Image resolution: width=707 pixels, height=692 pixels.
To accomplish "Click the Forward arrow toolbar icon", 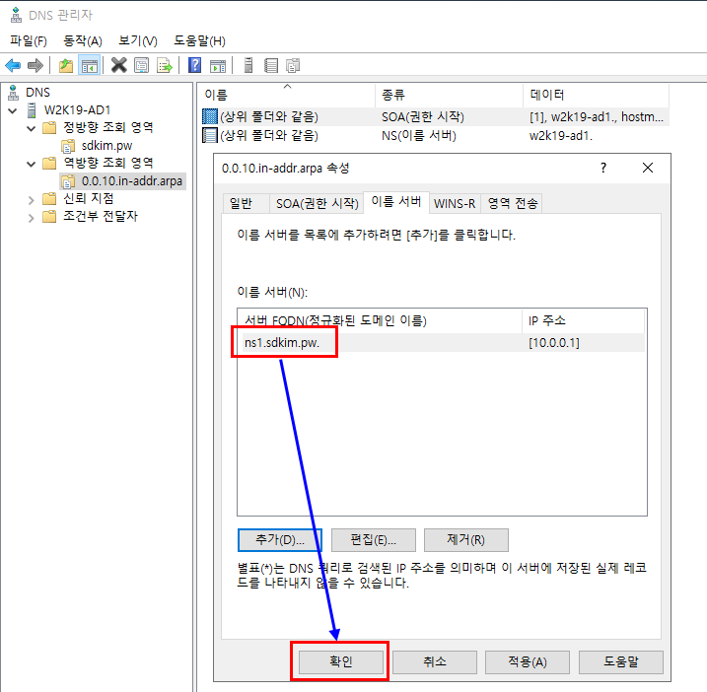I will point(35,66).
